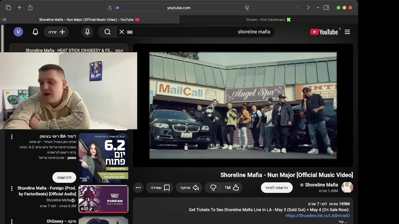The height and width of the screenshot is (224, 399).
Task: Open OhGeesy – מיקס title
Action: tap(61, 221)
